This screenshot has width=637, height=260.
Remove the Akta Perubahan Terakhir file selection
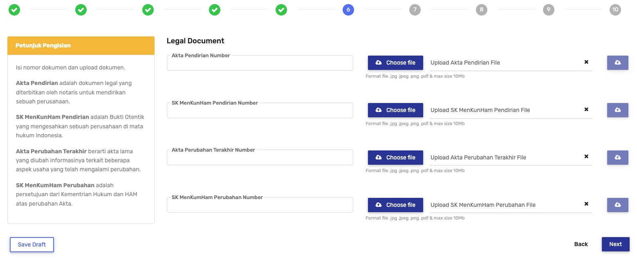tap(586, 157)
